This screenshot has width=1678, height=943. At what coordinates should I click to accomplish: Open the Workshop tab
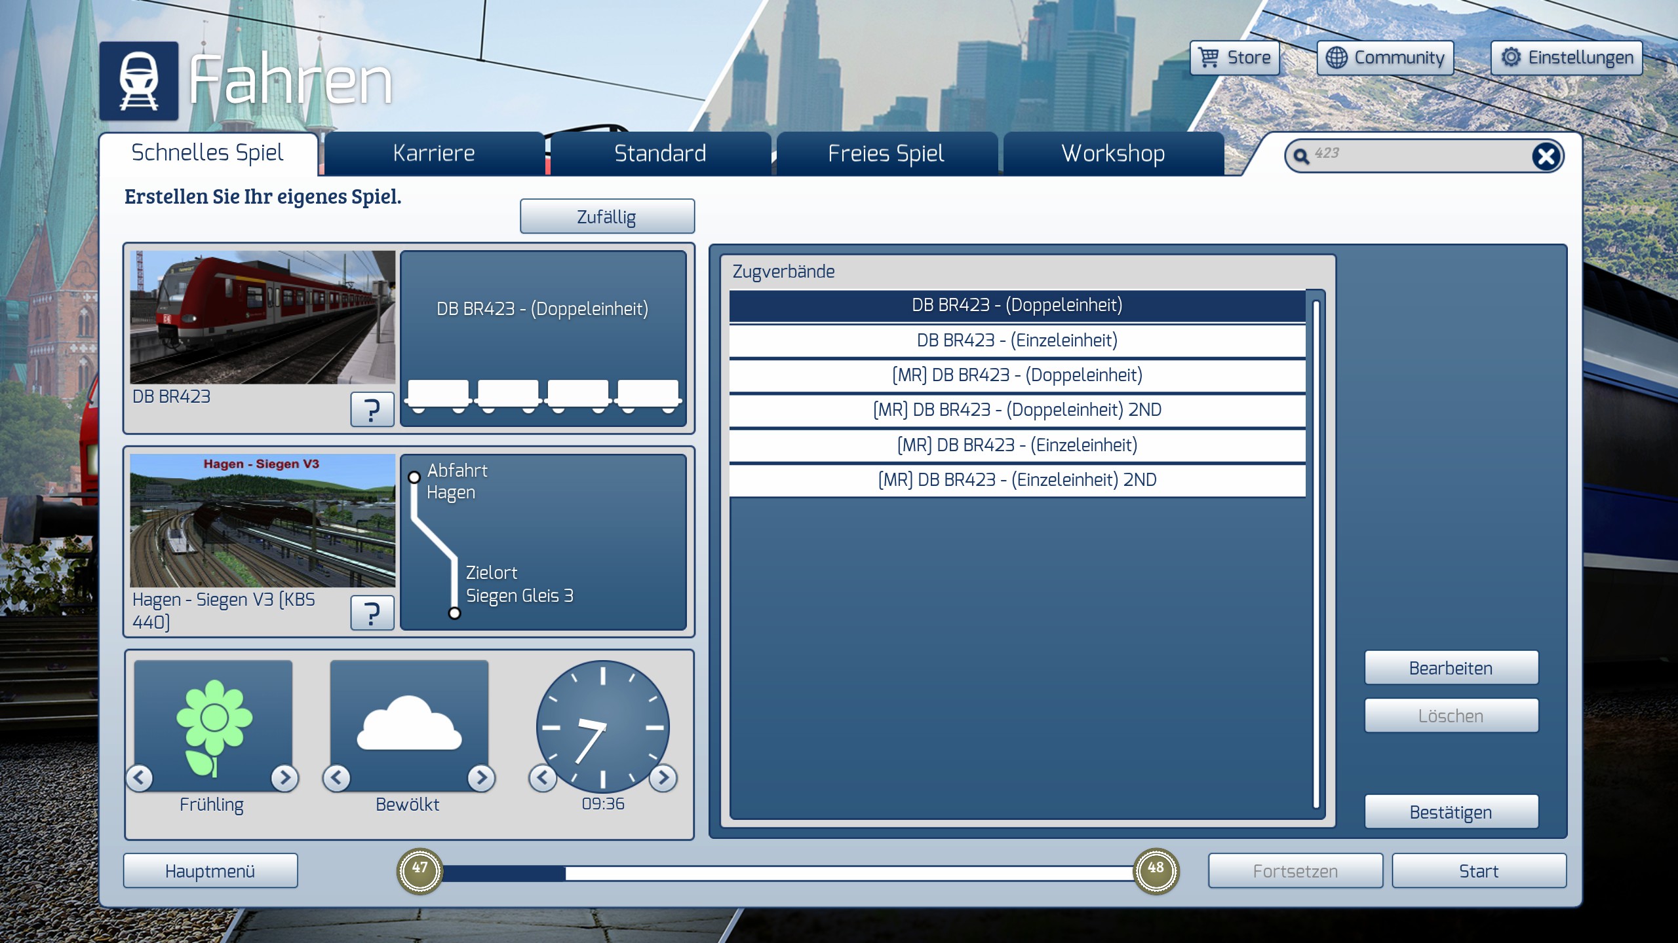coord(1113,154)
